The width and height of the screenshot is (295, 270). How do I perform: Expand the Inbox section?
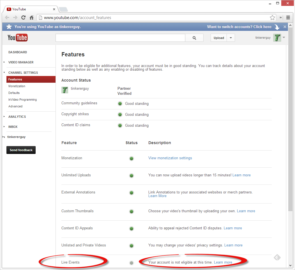click(4, 127)
